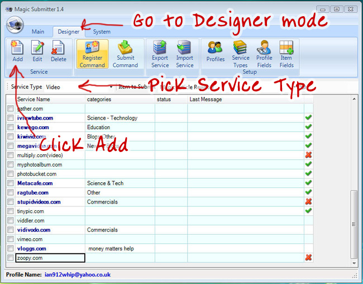The image size is (363, 284).
Task: Click green check status for tinypic.com
Action: tap(308, 211)
